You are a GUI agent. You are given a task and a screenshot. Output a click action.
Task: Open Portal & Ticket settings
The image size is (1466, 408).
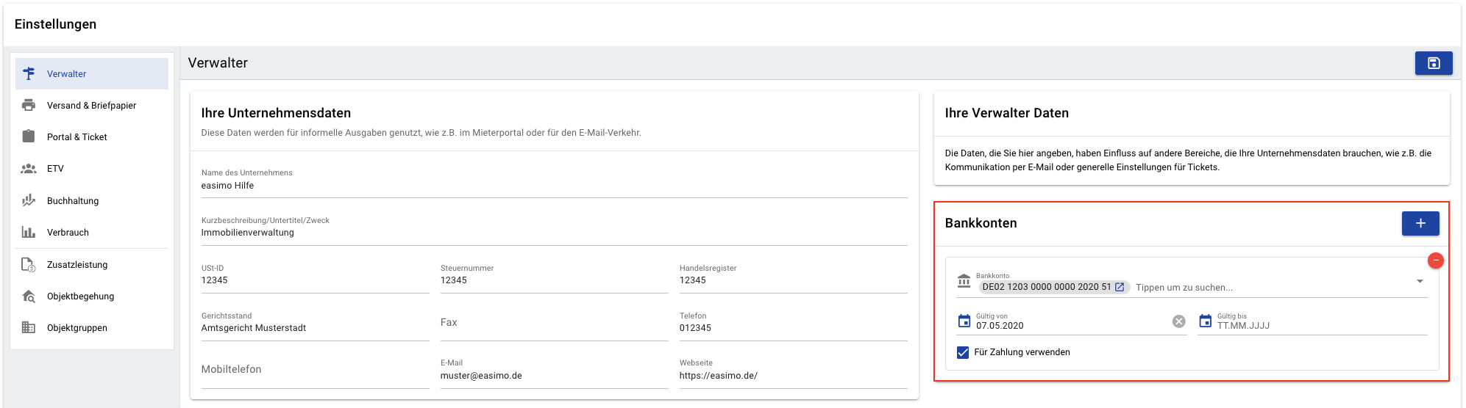pyautogui.click(x=92, y=137)
